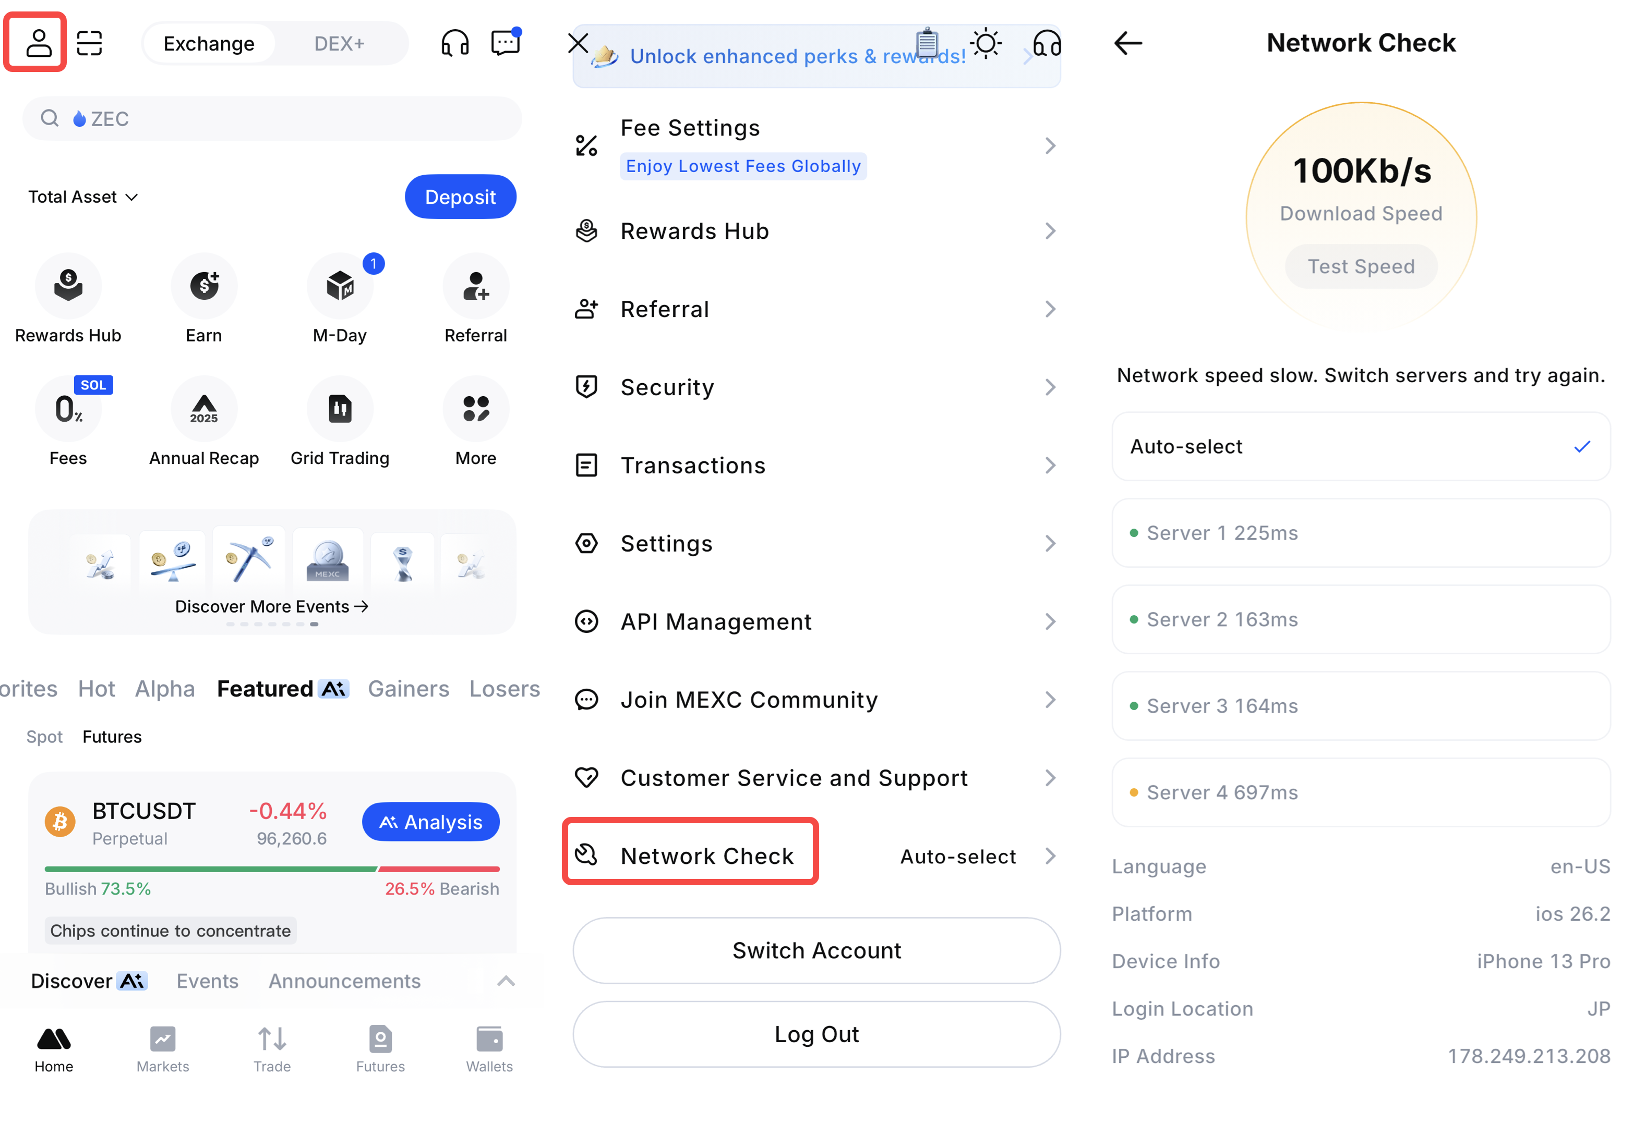Screen dimensions: 1633x1124
Task: Toggle the light theme sun icon
Action: 986,44
